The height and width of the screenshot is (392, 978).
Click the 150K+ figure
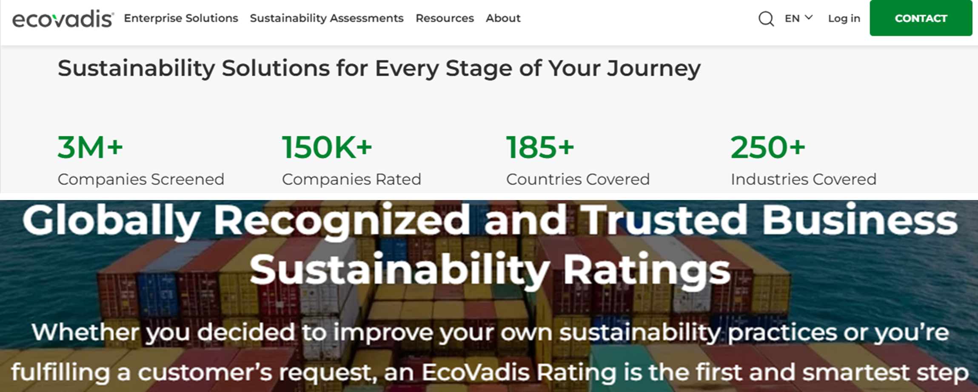click(327, 148)
